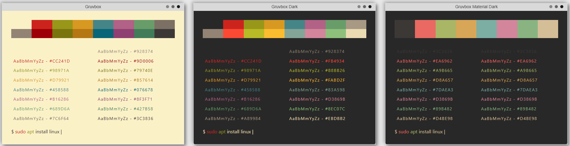Select the pink #D3869B swatch in Gruvbox Dark
The width and height of the screenshot is (570, 146).
315,34
